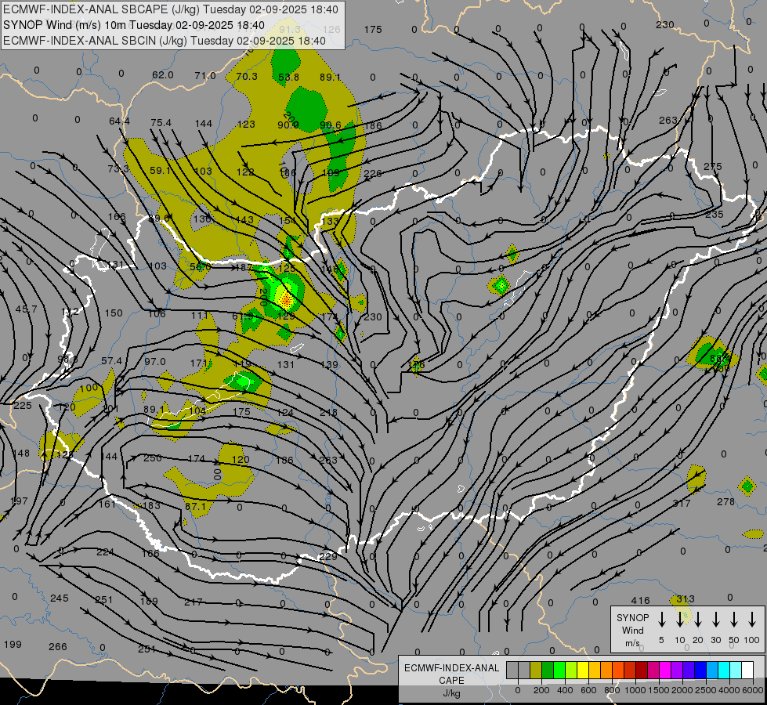Click the wind arrow above the 30 label
The image size is (767, 705).
click(716, 620)
